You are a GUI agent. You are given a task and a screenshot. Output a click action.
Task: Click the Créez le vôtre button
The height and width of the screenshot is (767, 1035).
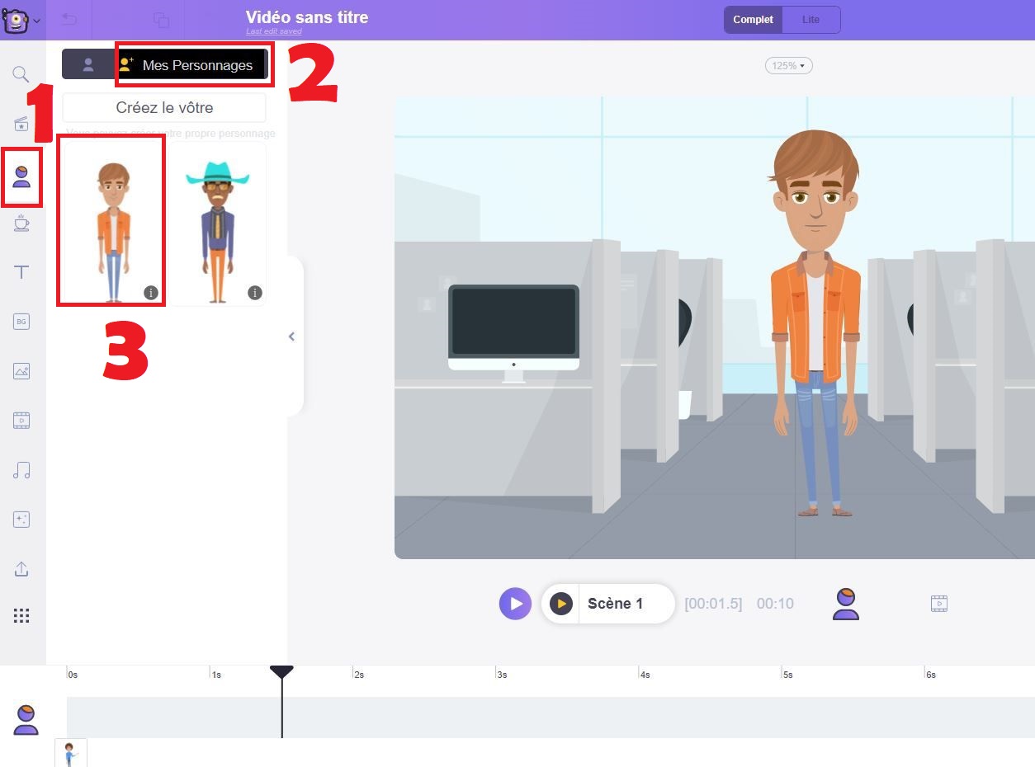[164, 108]
